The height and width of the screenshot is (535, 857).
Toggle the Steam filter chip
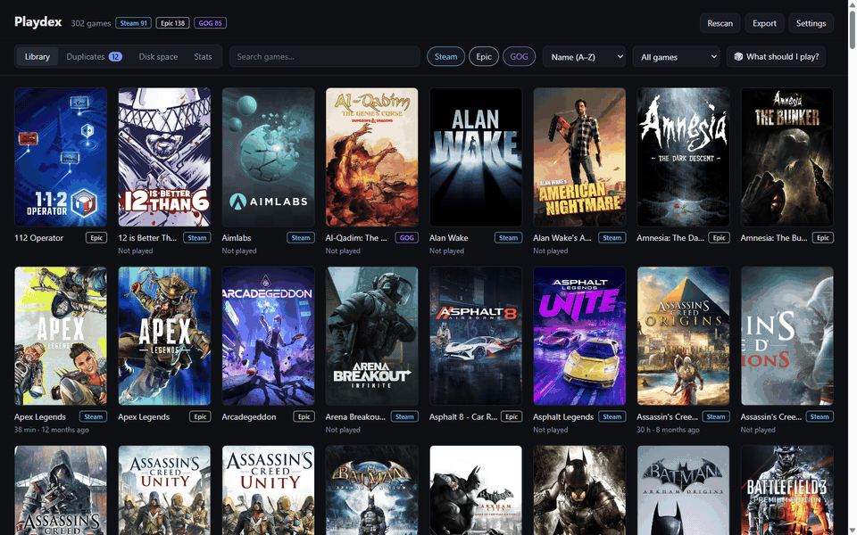(446, 57)
